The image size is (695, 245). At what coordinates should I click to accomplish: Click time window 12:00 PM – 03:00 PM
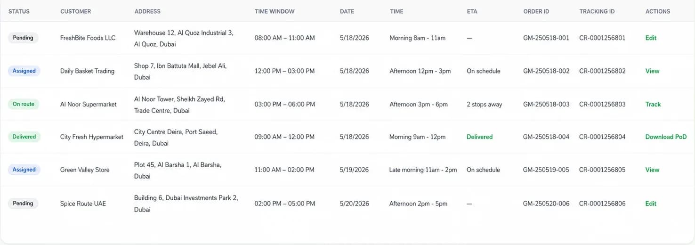[x=284, y=71]
